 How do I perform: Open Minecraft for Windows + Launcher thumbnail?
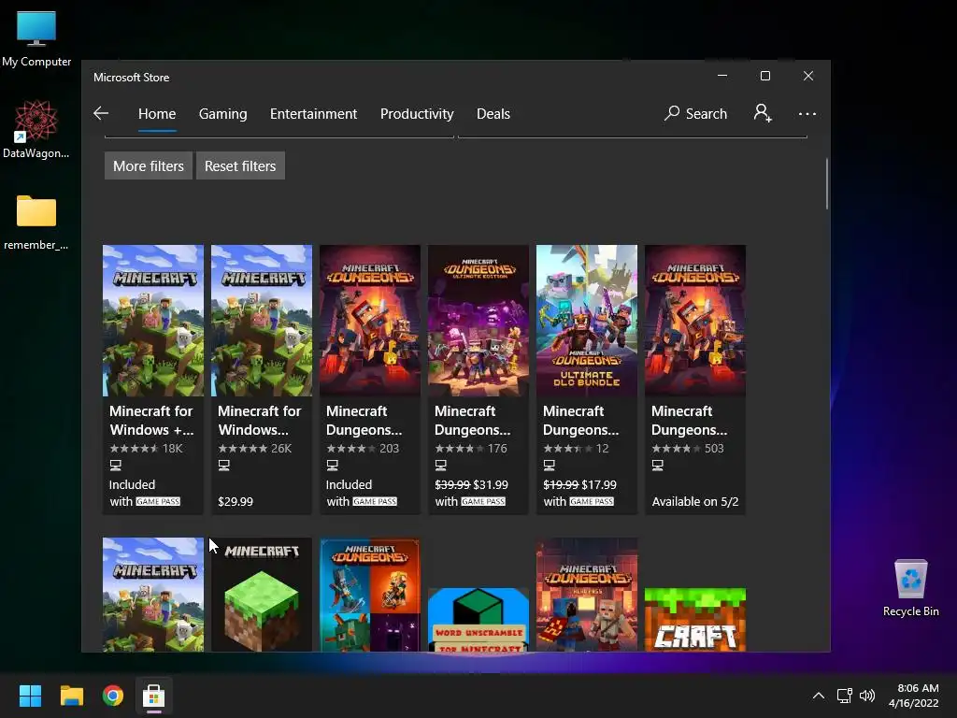(153, 321)
